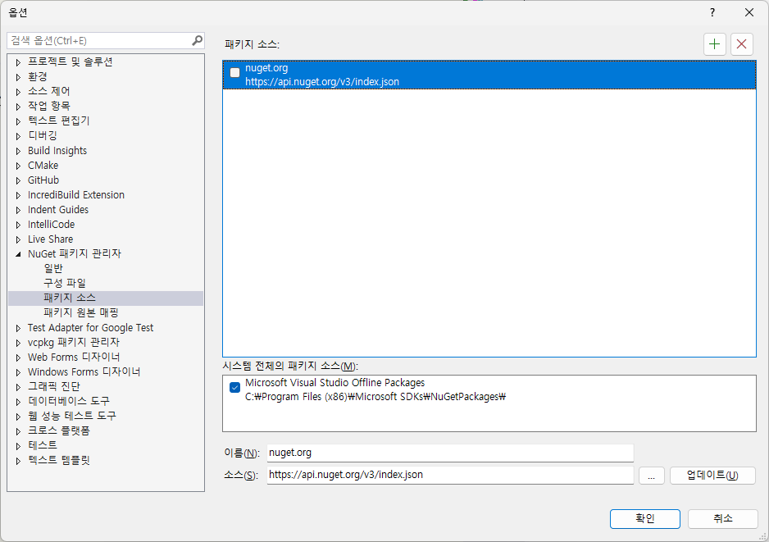Select the 데이터베이스 도구 category
This screenshot has height=542, width=769.
69,401
